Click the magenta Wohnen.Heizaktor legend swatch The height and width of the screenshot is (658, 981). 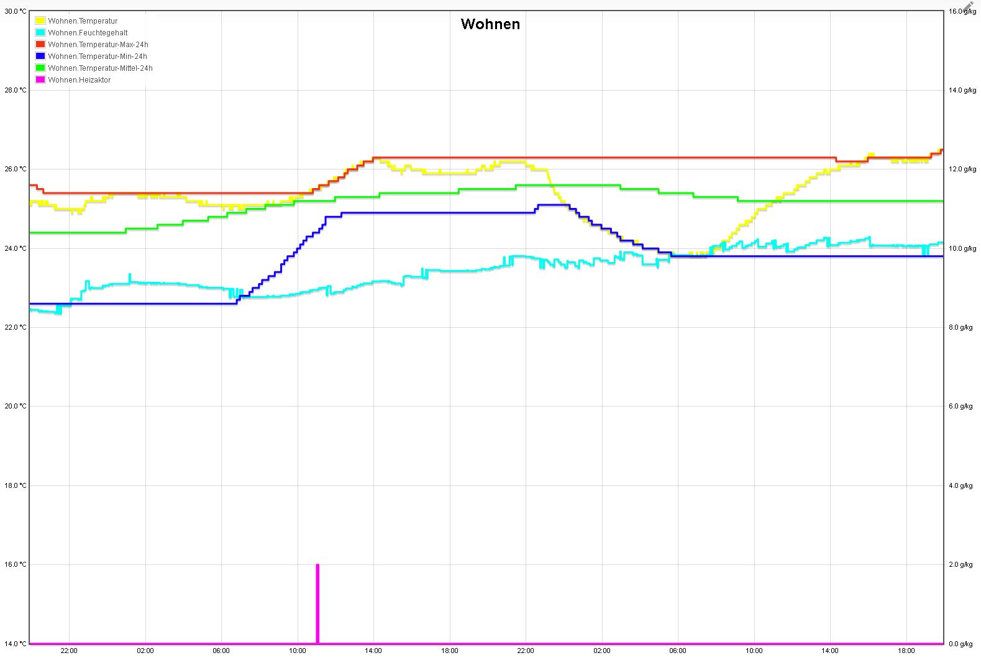40,80
